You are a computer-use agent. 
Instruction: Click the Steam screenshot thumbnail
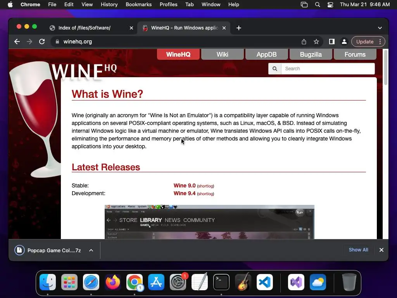point(209,222)
